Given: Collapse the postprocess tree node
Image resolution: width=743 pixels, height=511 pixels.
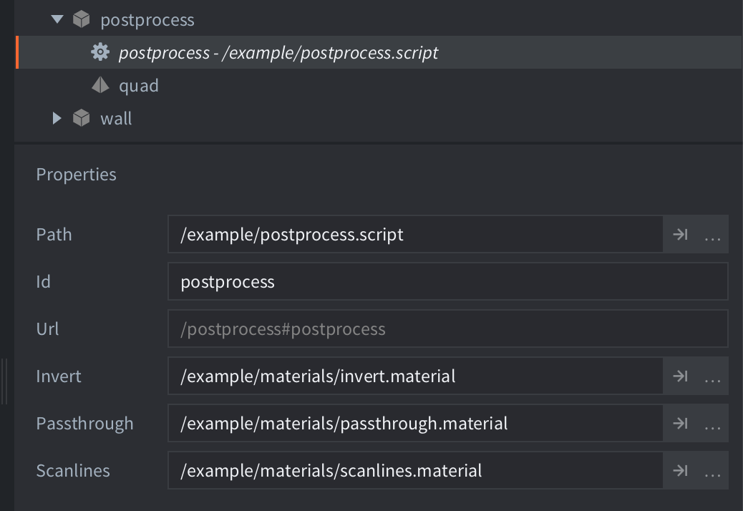Looking at the screenshot, I should [56, 19].
